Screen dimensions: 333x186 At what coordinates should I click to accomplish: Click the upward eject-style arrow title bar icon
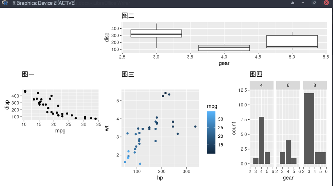coord(293,3)
